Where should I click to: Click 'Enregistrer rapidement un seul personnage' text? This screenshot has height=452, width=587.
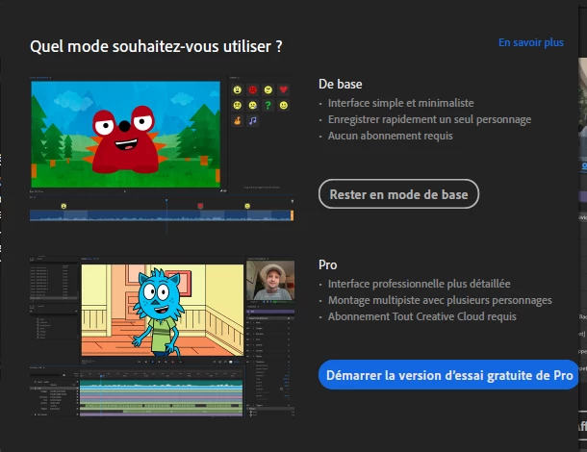pos(429,119)
